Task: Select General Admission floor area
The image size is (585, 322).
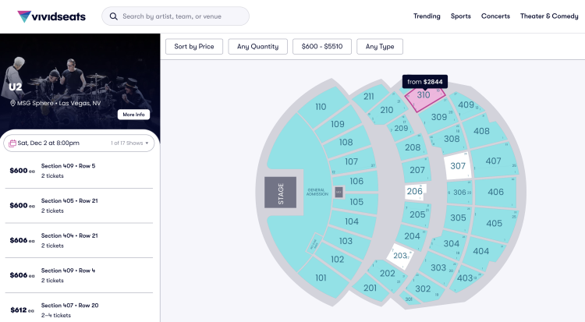Action: tap(317, 191)
